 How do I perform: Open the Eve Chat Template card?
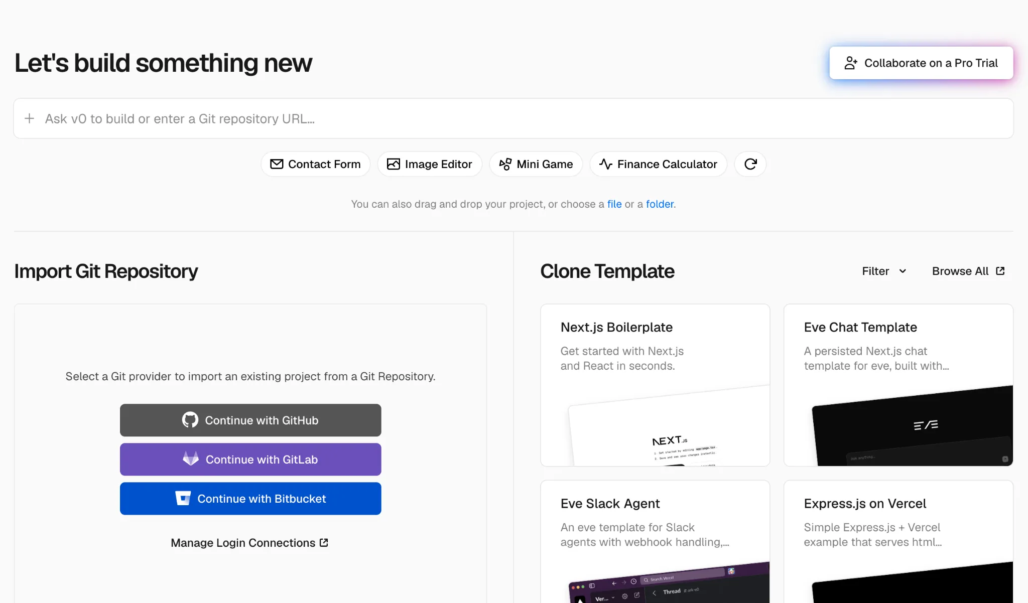(x=898, y=385)
